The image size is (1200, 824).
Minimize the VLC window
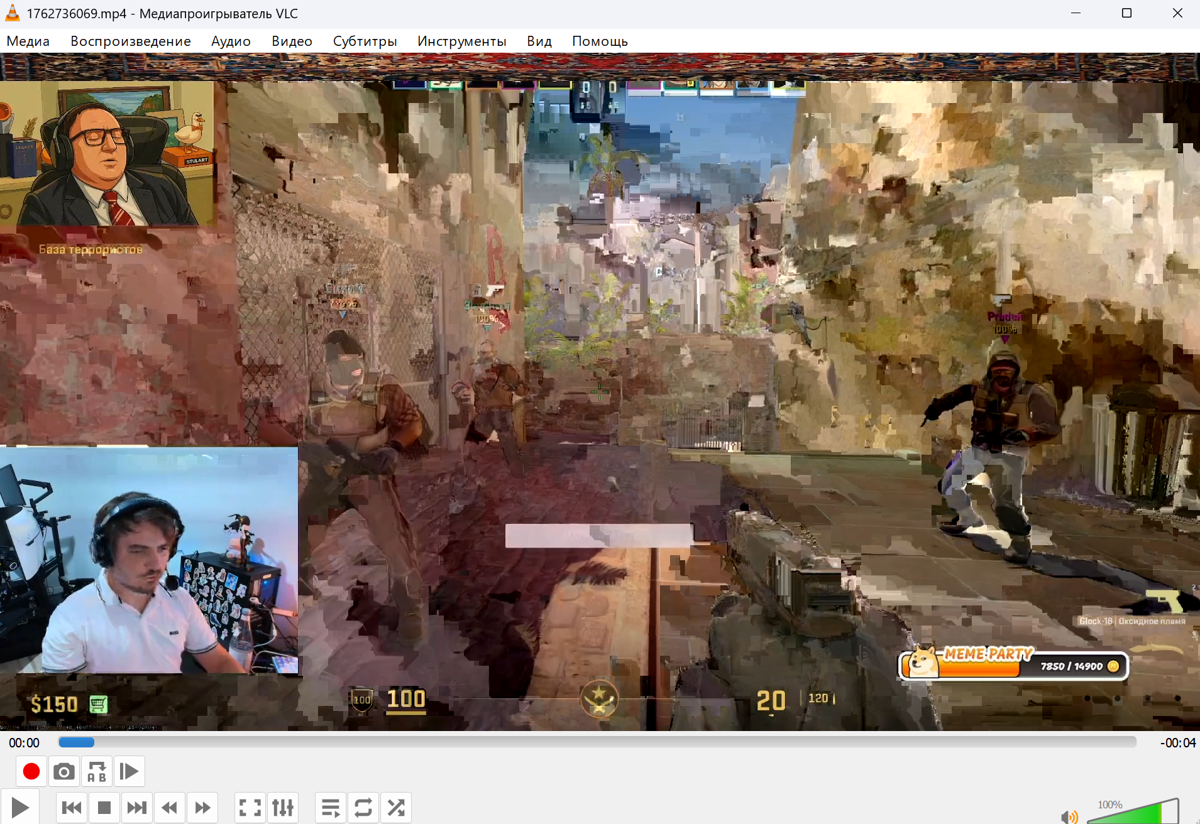click(x=1076, y=13)
